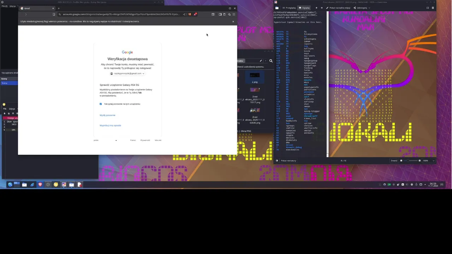Click the zoom 100% icon in Gwenview
This screenshot has width=452, height=254.
pyautogui.click(x=420, y=161)
